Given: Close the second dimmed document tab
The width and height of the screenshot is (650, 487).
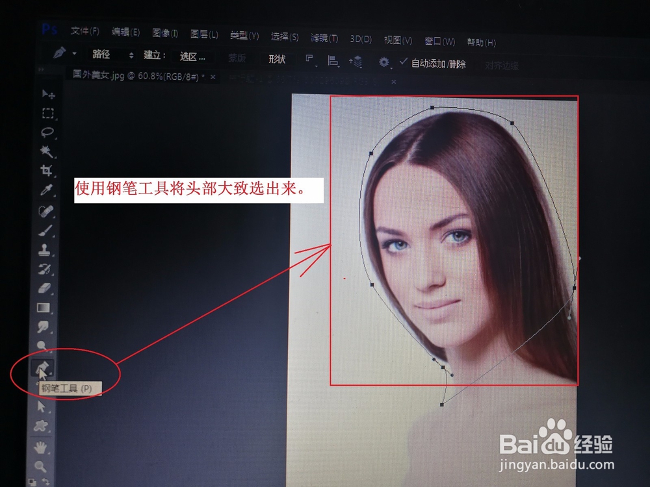Looking at the screenshot, I should coord(393,82).
